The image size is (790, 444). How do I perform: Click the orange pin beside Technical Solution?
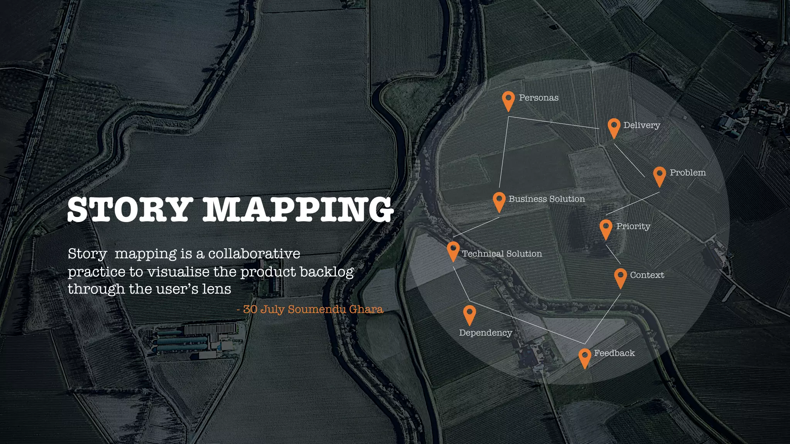coord(453,252)
